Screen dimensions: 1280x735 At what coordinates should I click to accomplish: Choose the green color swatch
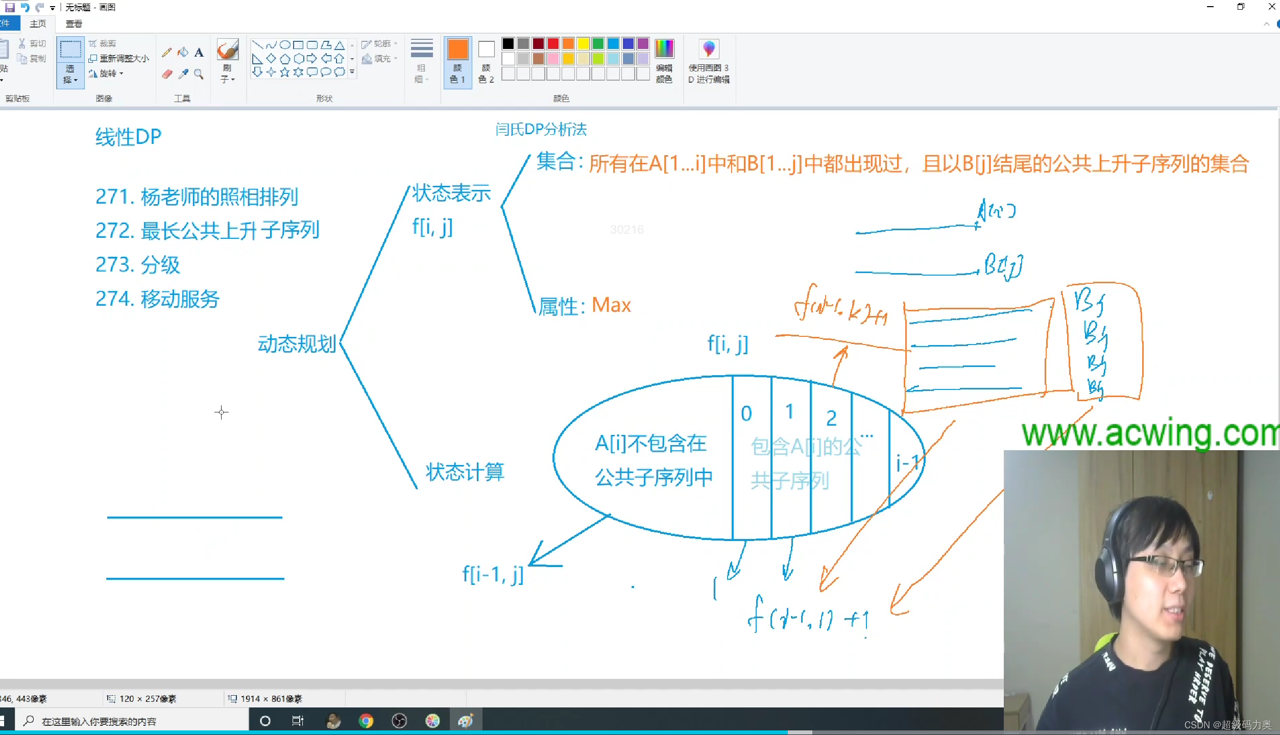tap(598, 44)
